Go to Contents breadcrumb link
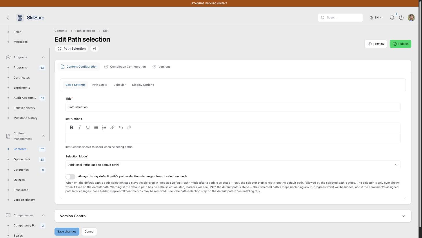This screenshot has height=238, width=422. pyautogui.click(x=61, y=31)
